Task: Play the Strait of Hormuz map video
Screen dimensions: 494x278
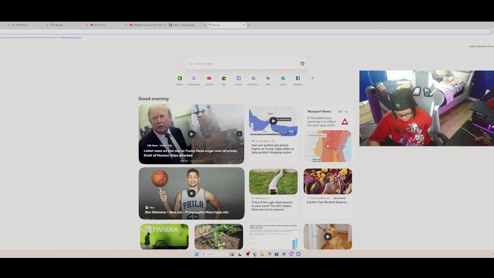Action: pyautogui.click(x=273, y=121)
